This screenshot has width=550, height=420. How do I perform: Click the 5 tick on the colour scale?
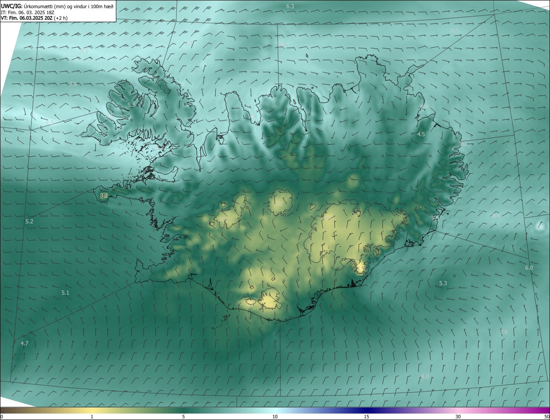click(x=183, y=417)
